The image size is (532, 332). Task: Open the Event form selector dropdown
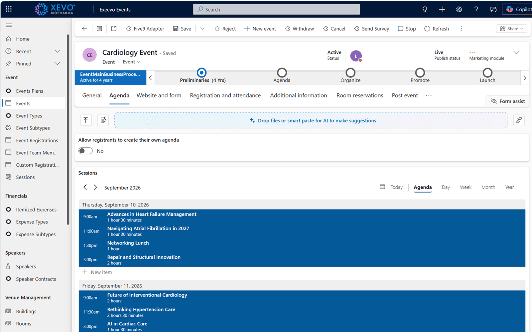click(131, 62)
